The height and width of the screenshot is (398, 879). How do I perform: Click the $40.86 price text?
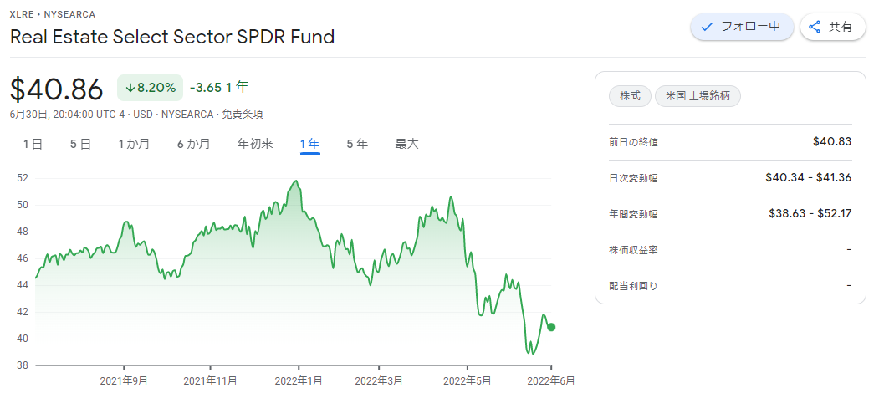57,89
